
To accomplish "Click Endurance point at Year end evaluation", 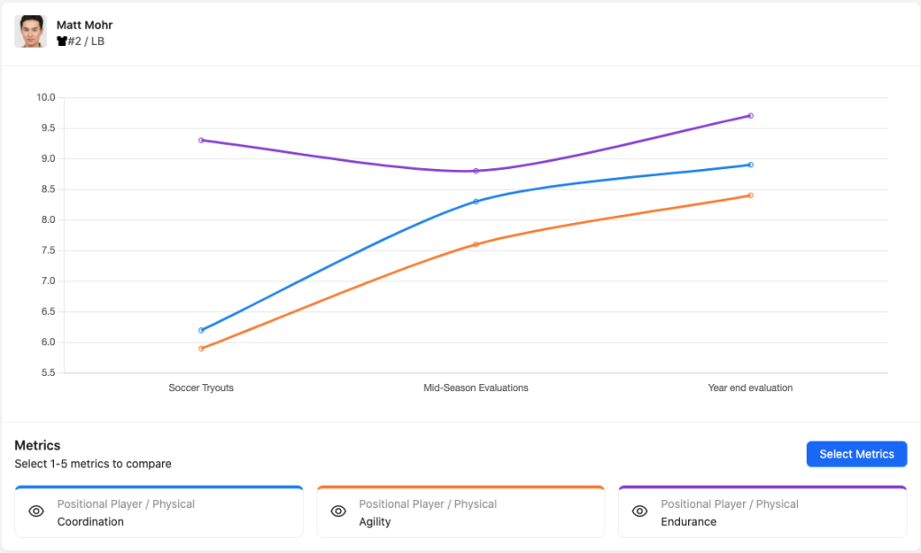I will tap(750, 116).
